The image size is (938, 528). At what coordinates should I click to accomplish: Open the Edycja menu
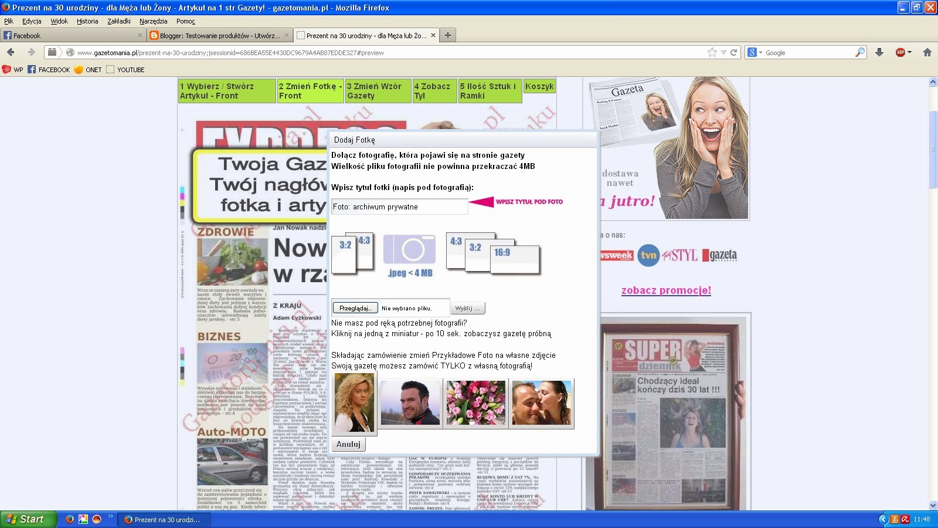[x=32, y=21]
